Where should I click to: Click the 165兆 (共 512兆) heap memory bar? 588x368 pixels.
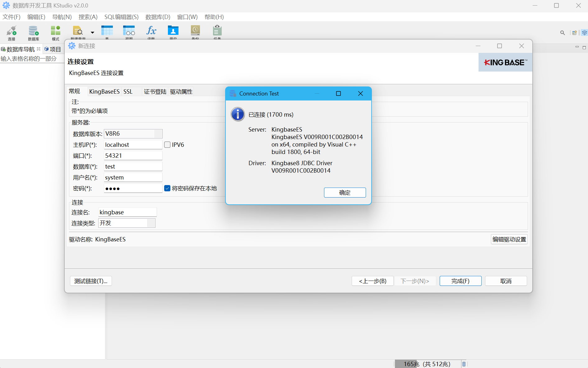click(x=427, y=364)
